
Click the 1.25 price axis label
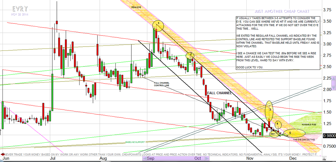click(328, 123)
